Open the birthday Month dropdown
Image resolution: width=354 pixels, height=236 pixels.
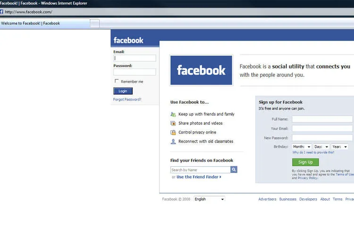coord(302,147)
